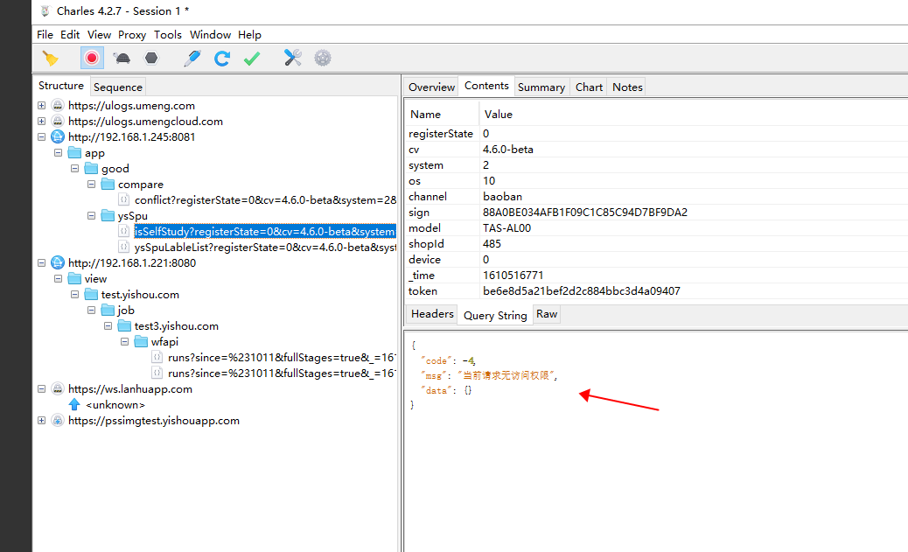Switch to the Notes tab

(x=627, y=87)
